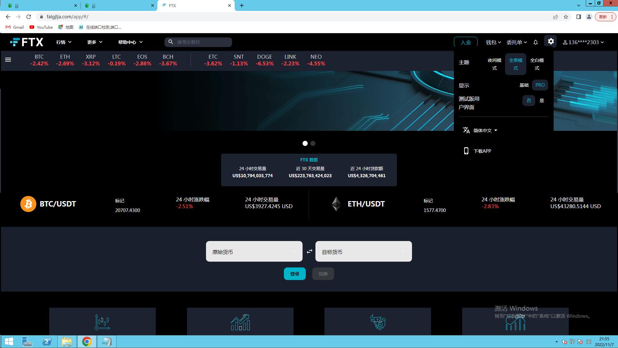Open the hamburger side menu
The image size is (618, 348).
point(8,60)
